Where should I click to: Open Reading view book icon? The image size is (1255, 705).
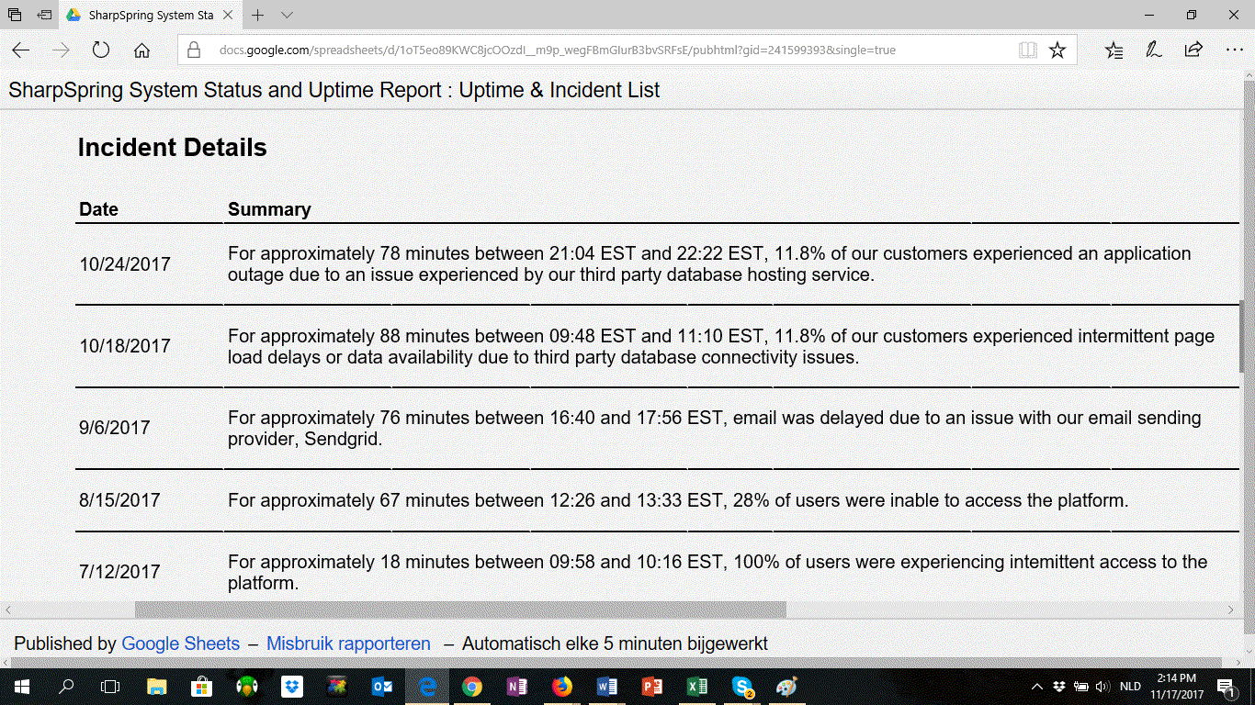coord(1027,50)
